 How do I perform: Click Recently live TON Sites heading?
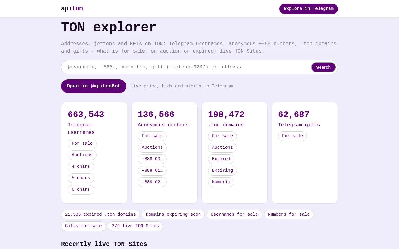(x=104, y=244)
